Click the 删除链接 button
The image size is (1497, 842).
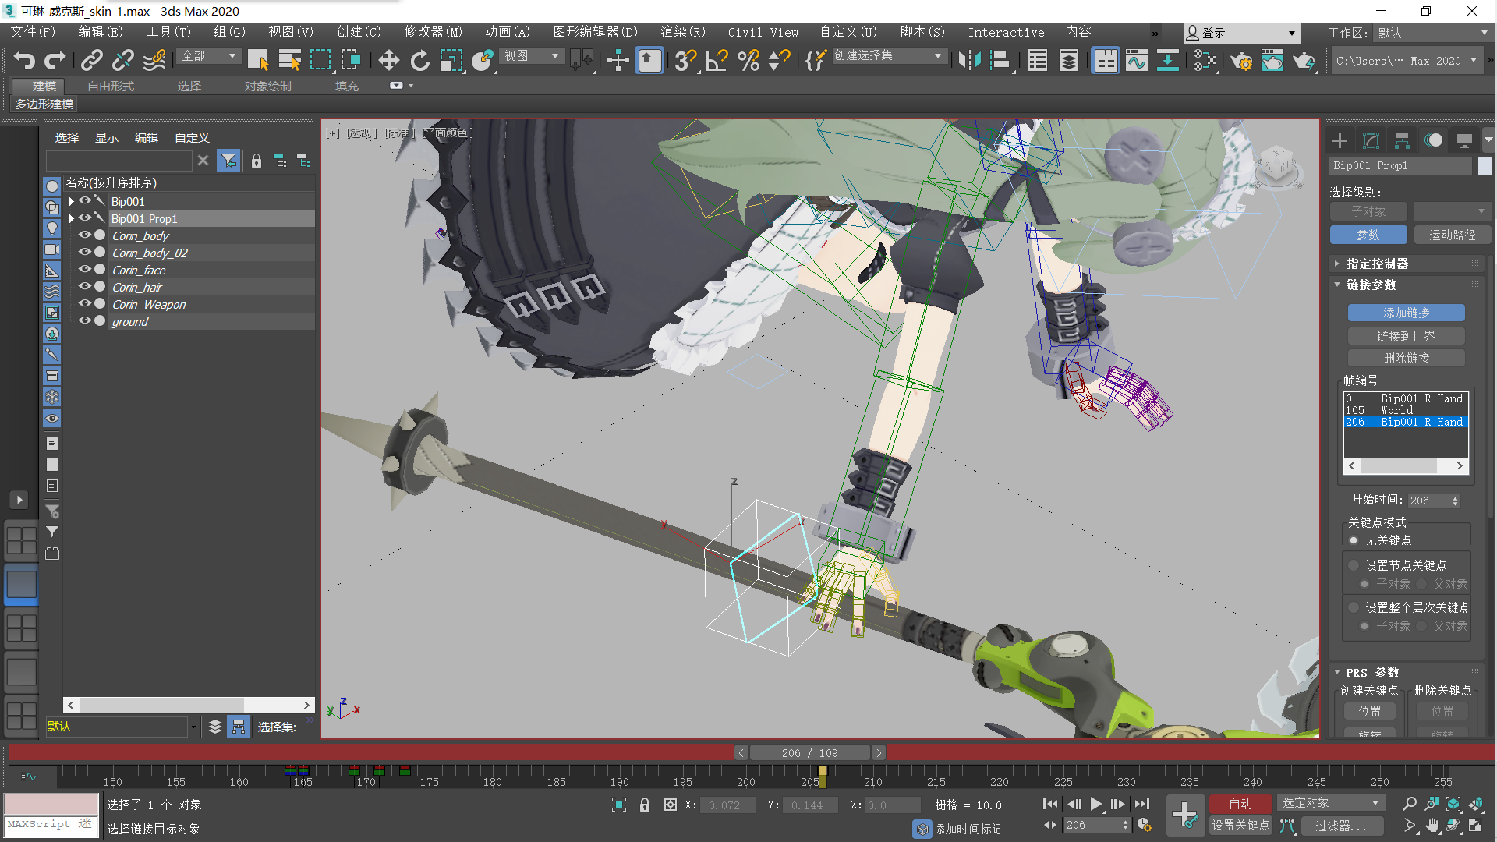point(1406,358)
